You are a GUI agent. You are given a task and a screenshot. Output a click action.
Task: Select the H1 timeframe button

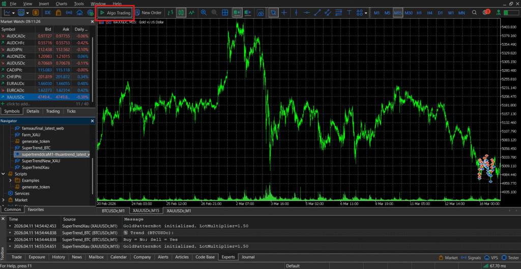(419, 12)
